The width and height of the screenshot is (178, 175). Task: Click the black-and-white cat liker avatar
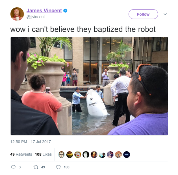coord(86,154)
